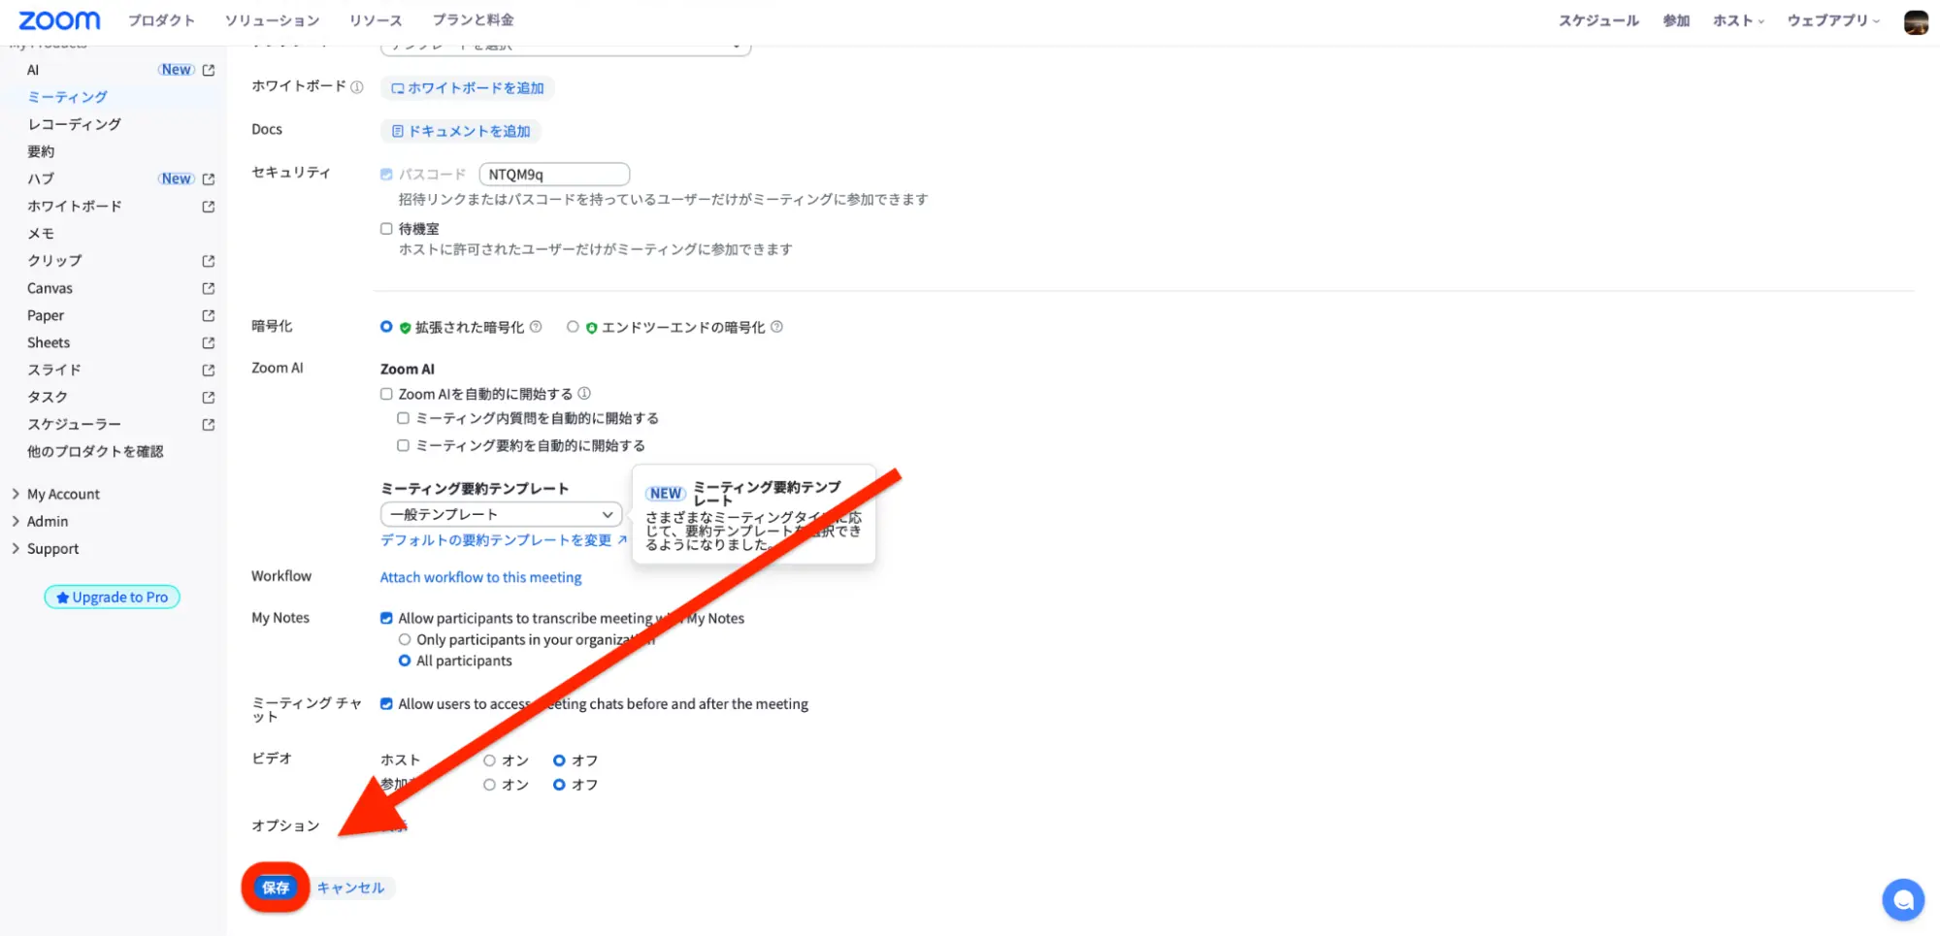
Task: Select 拡張された暗号化 radio button
Action: [386, 327]
